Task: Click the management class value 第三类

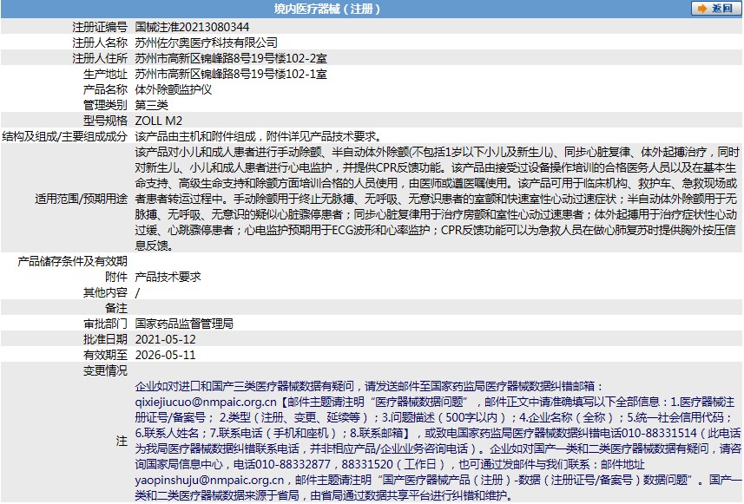Action: click(x=151, y=105)
